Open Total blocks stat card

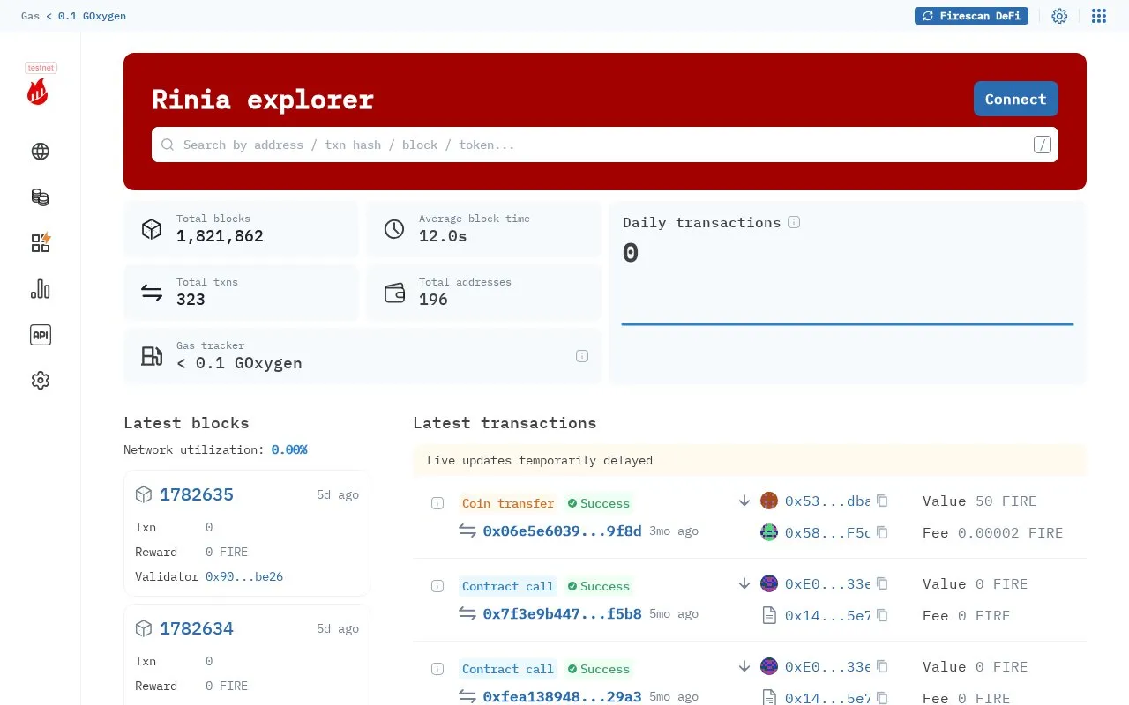click(241, 229)
